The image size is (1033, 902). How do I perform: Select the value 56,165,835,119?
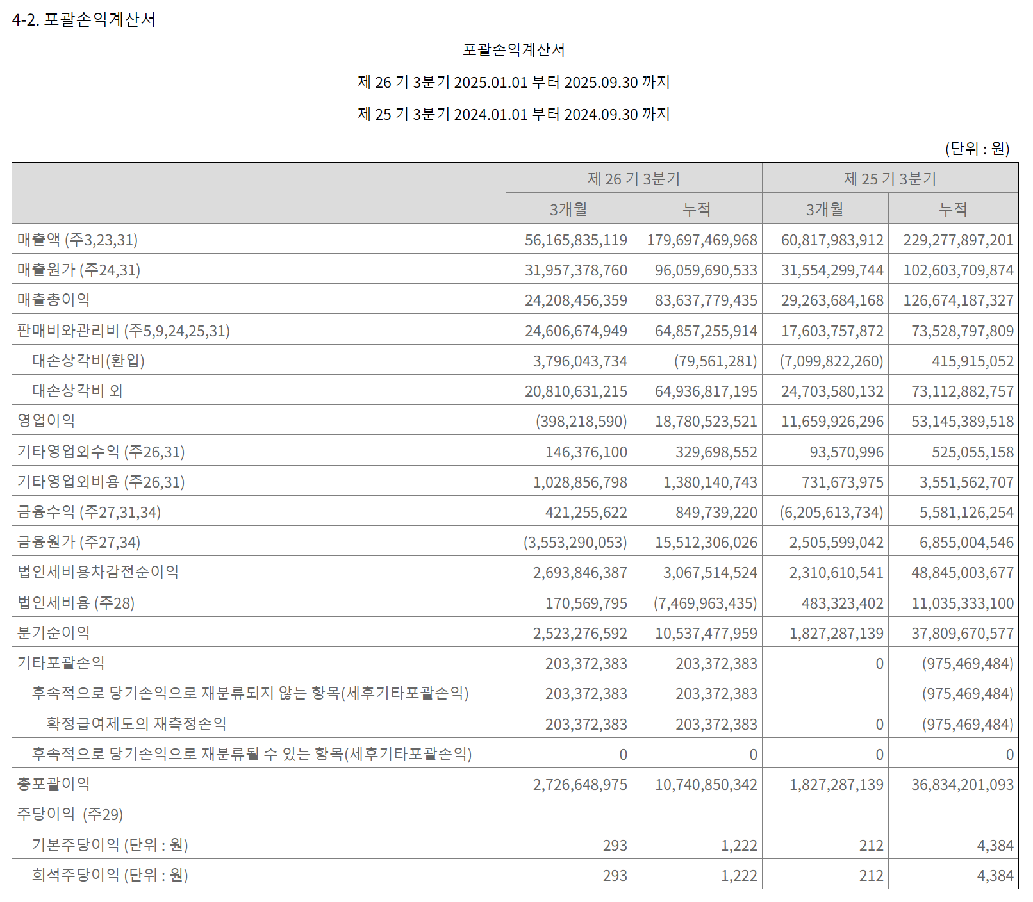point(576,240)
